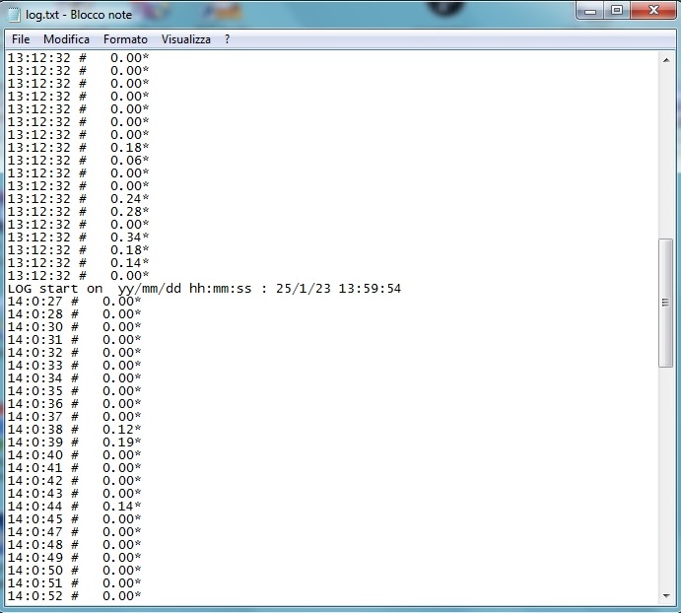Click the log.txt - Blocco note title
The height and width of the screenshot is (613, 681).
click(79, 15)
